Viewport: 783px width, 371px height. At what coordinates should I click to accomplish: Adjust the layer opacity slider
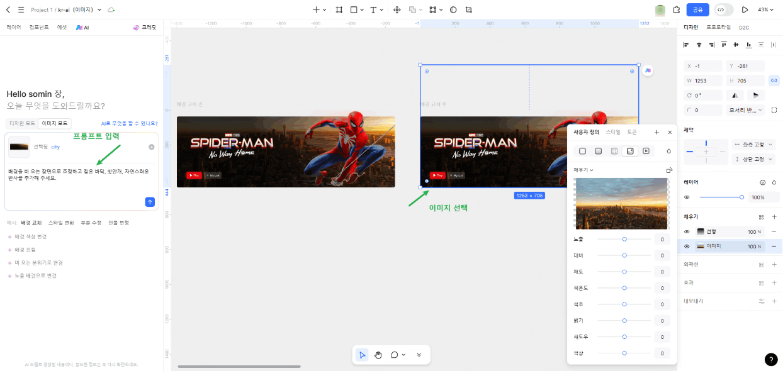pos(721,197)
